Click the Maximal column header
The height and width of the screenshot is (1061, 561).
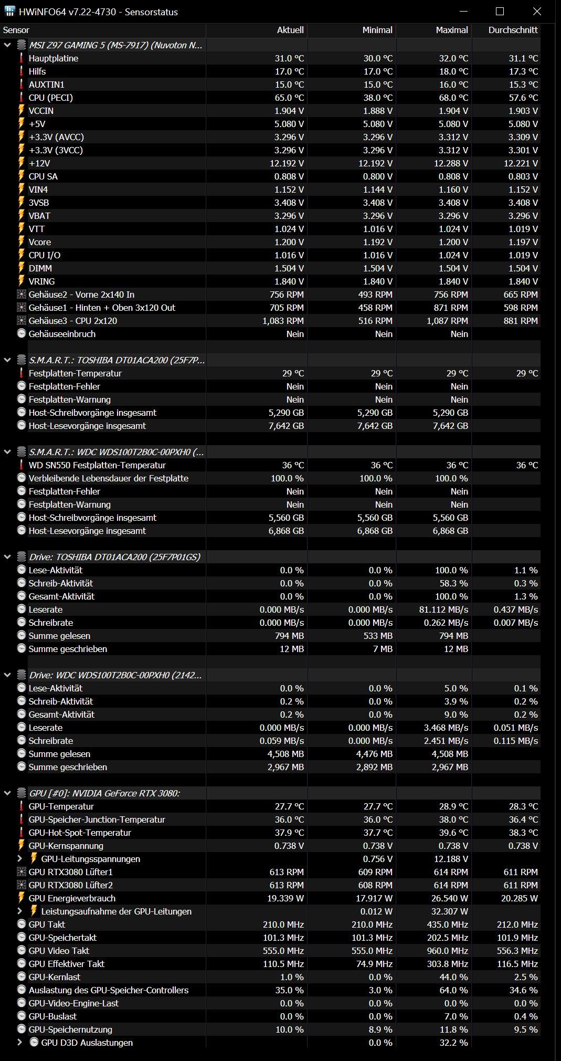[434, 30]
